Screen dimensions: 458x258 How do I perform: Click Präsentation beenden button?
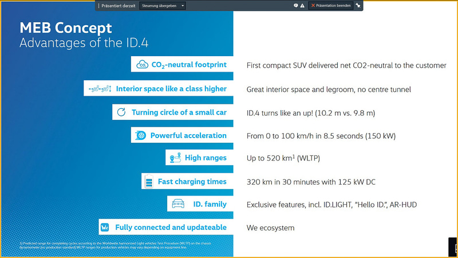[331, 6]
